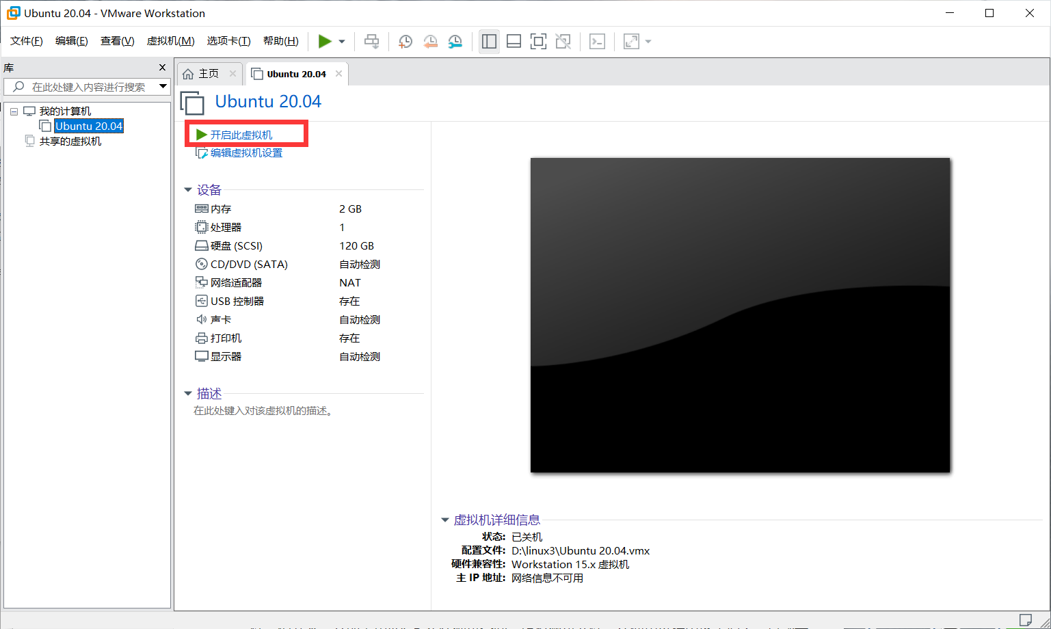Click the 处理器 processor device icon
The height and width of the screenshot is (629, 1051).
[x=201, y=227]
